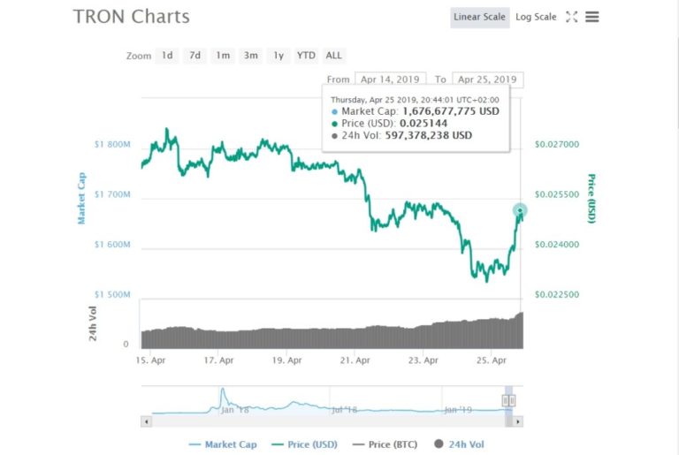The width and height of the screenshot is (679, 455).
Task: Click the From date field
Action: (390, 80)
